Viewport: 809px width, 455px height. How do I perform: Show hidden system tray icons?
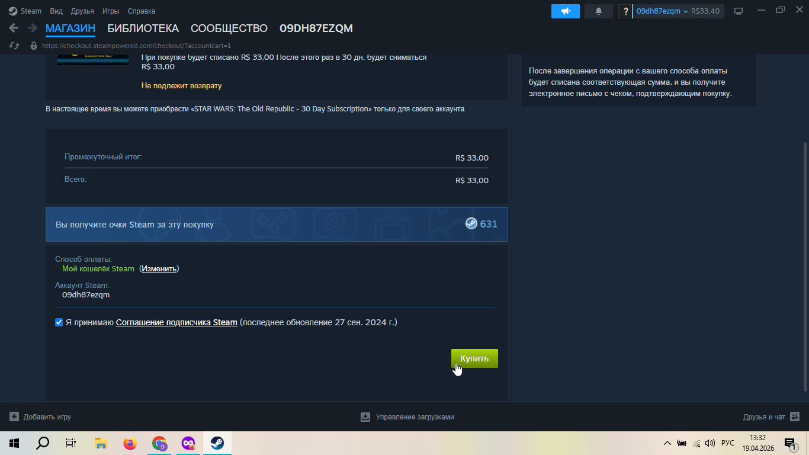[x=667, y=443]
